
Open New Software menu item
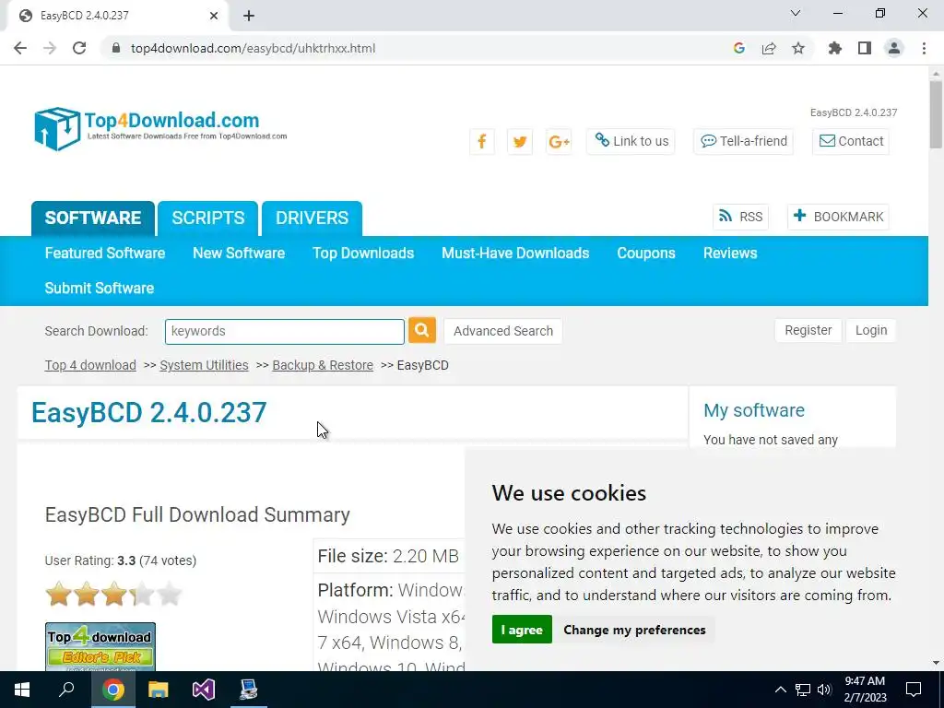[239, 253]
